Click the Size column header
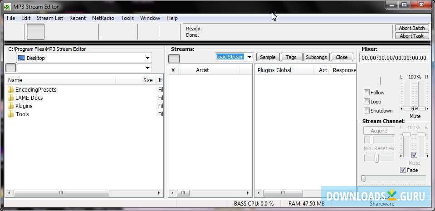Viewport: 435px width, 211px height. 135,80
